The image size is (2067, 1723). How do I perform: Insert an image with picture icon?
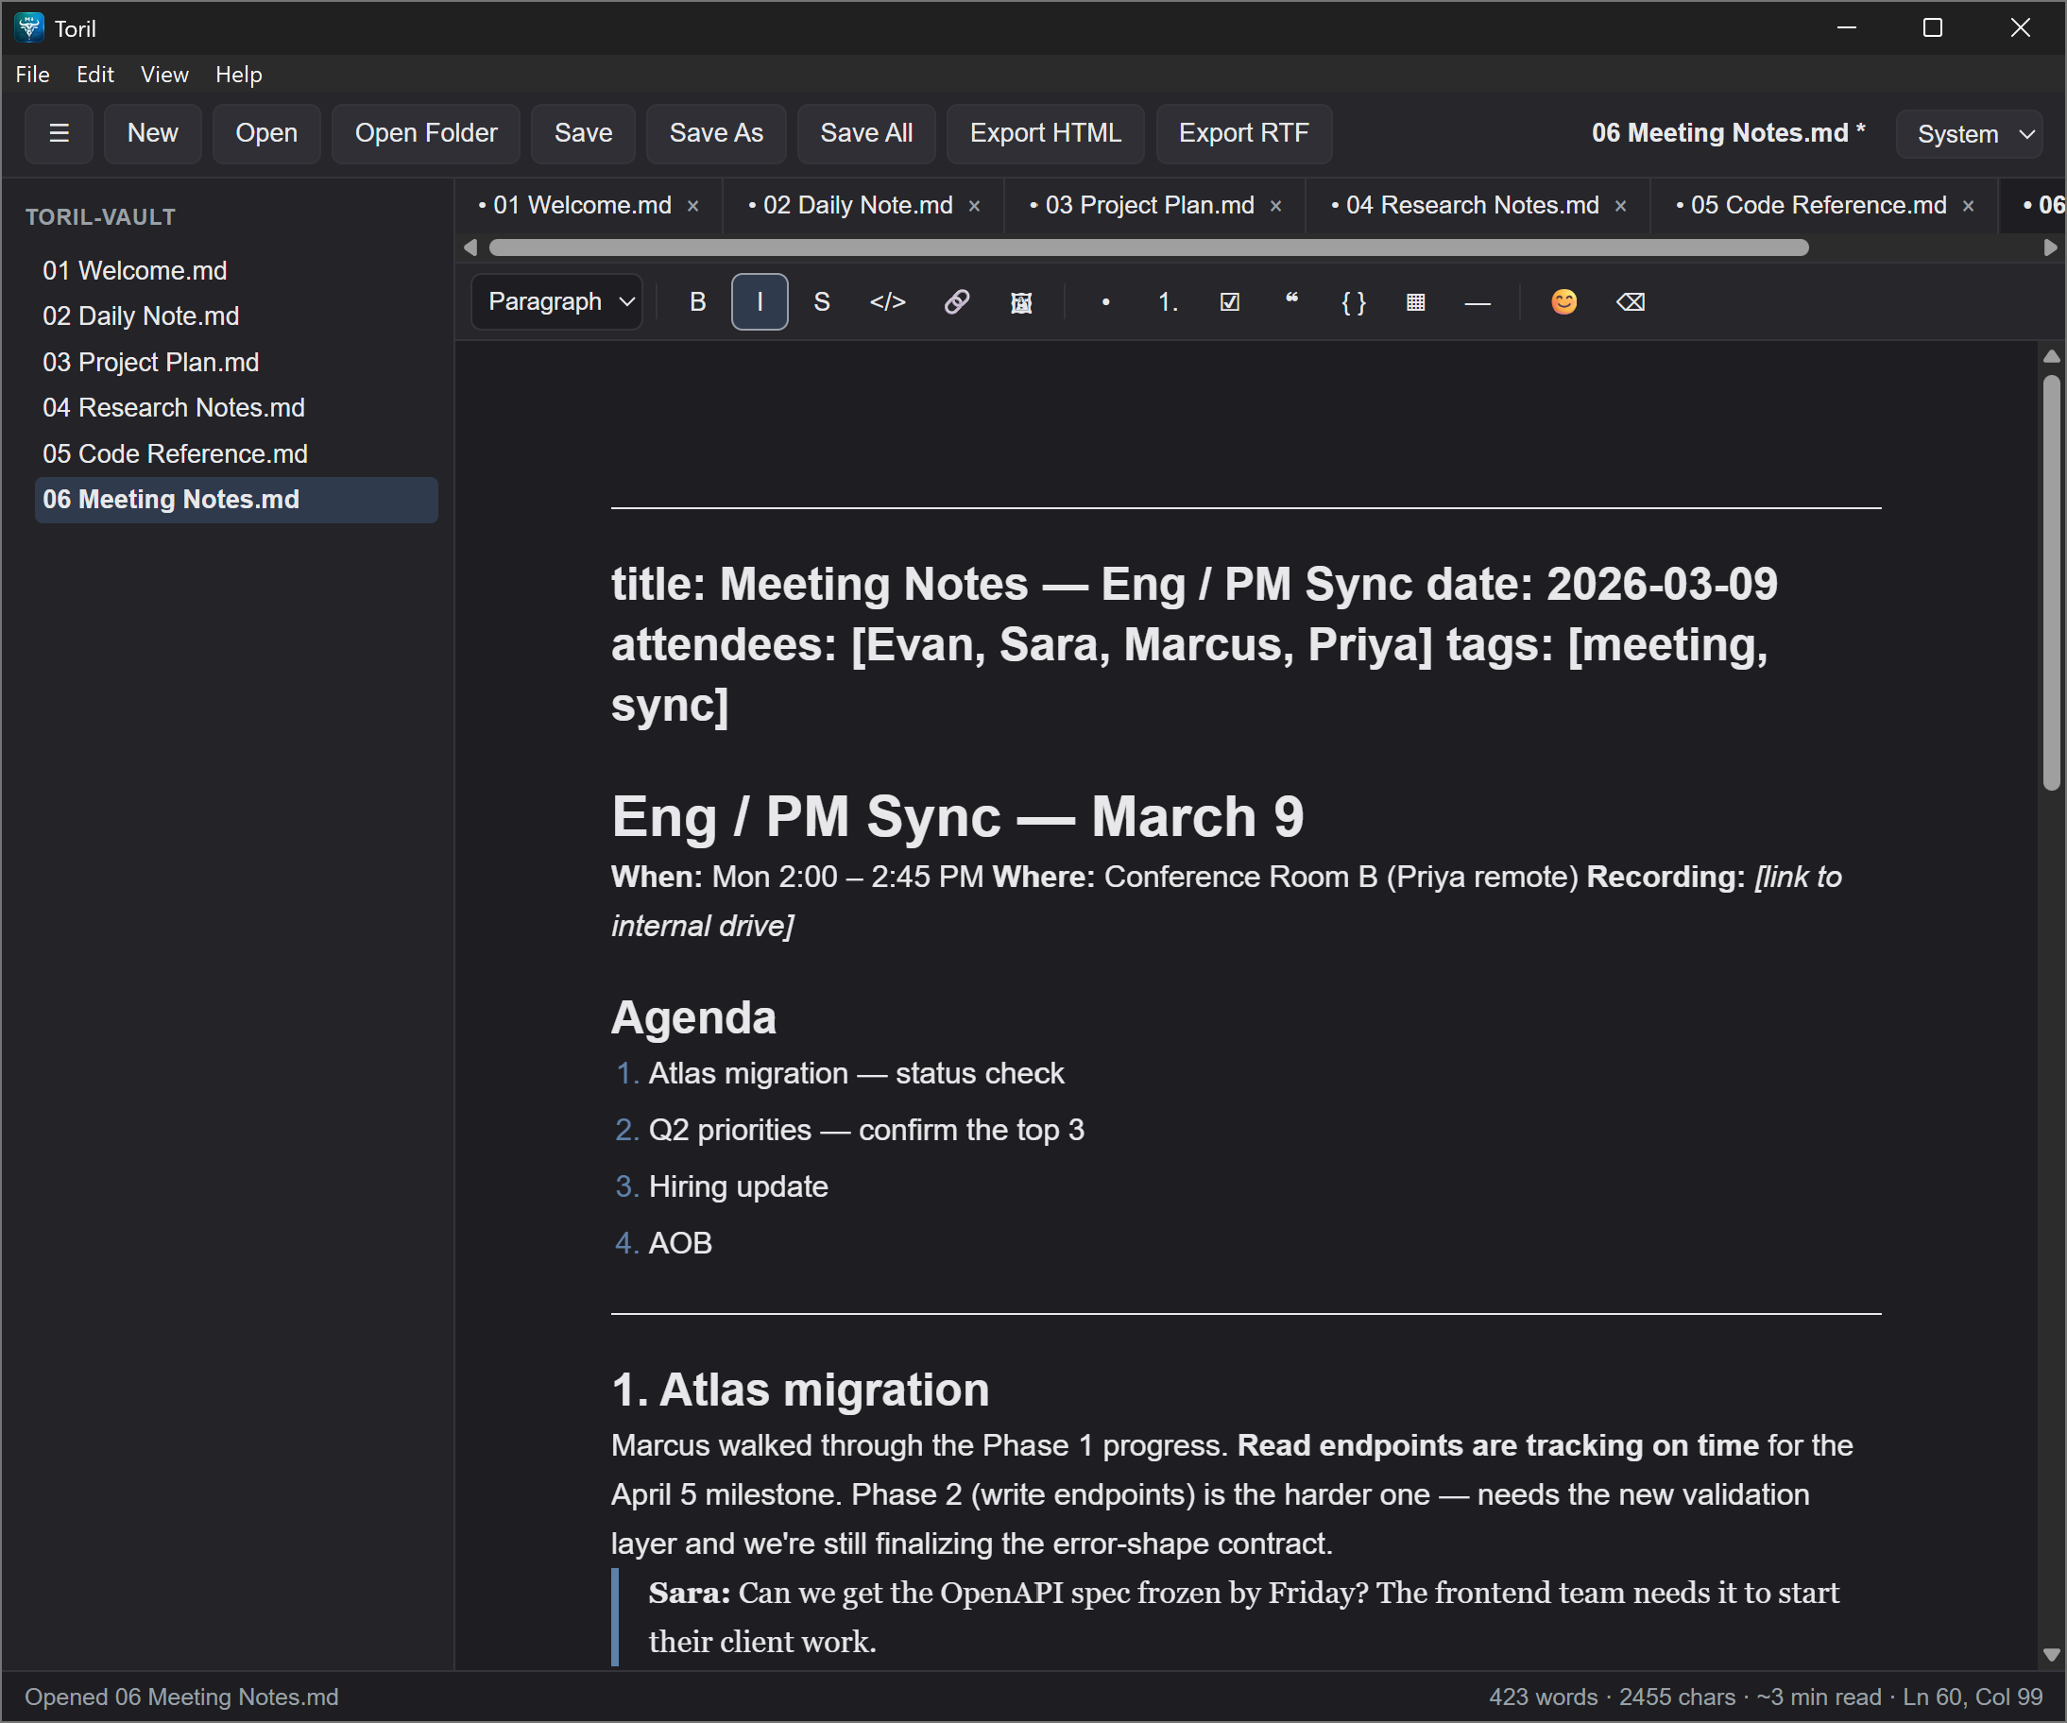pyautogui.click(x=1021, y=302)
